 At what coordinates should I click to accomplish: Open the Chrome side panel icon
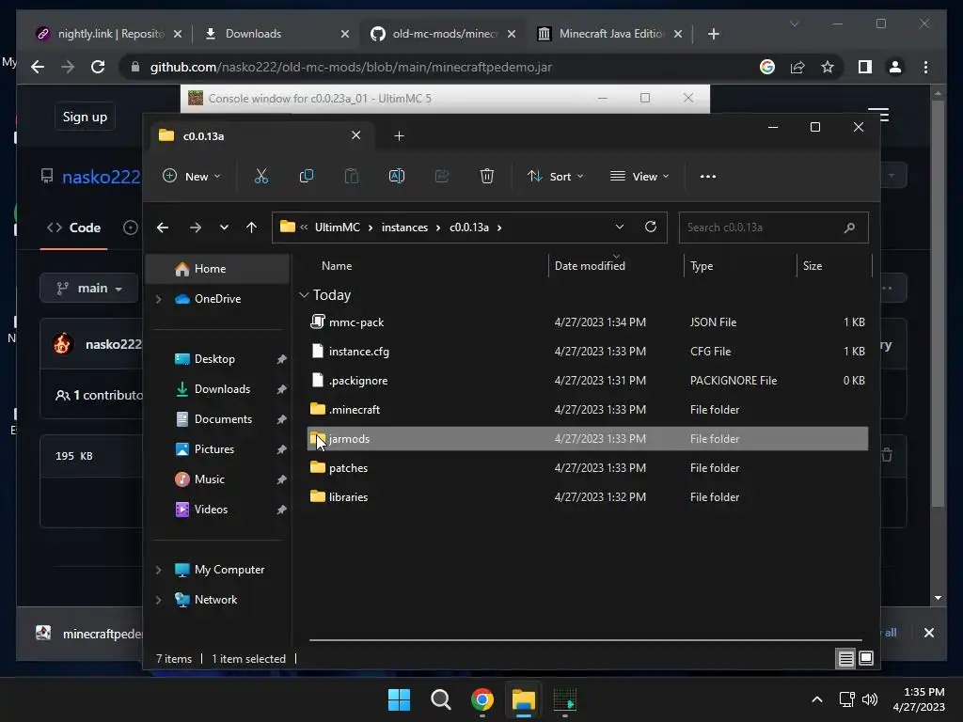[x=865, y=67]
